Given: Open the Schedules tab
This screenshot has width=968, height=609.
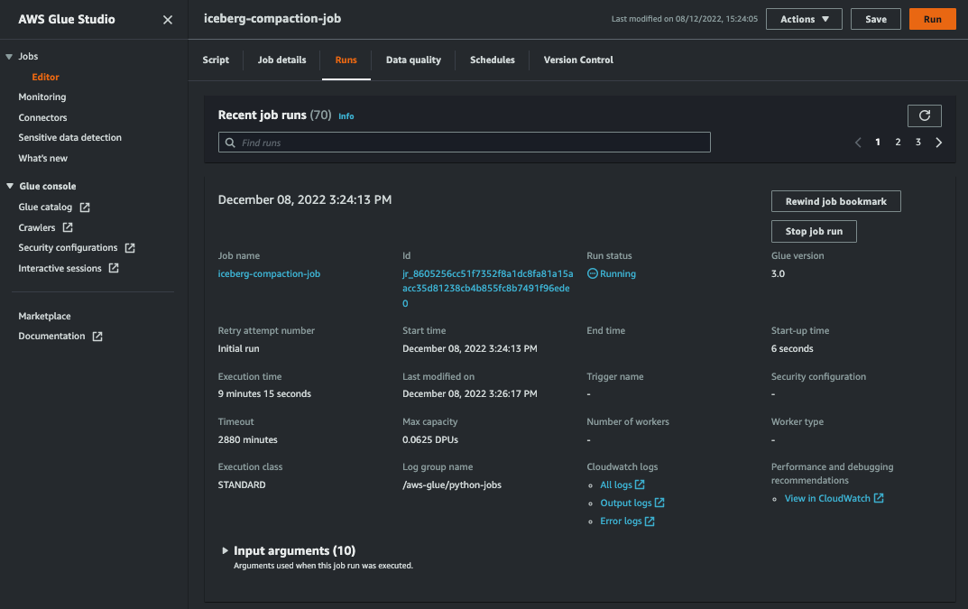Looking at the screenshot, I should 492,60.
